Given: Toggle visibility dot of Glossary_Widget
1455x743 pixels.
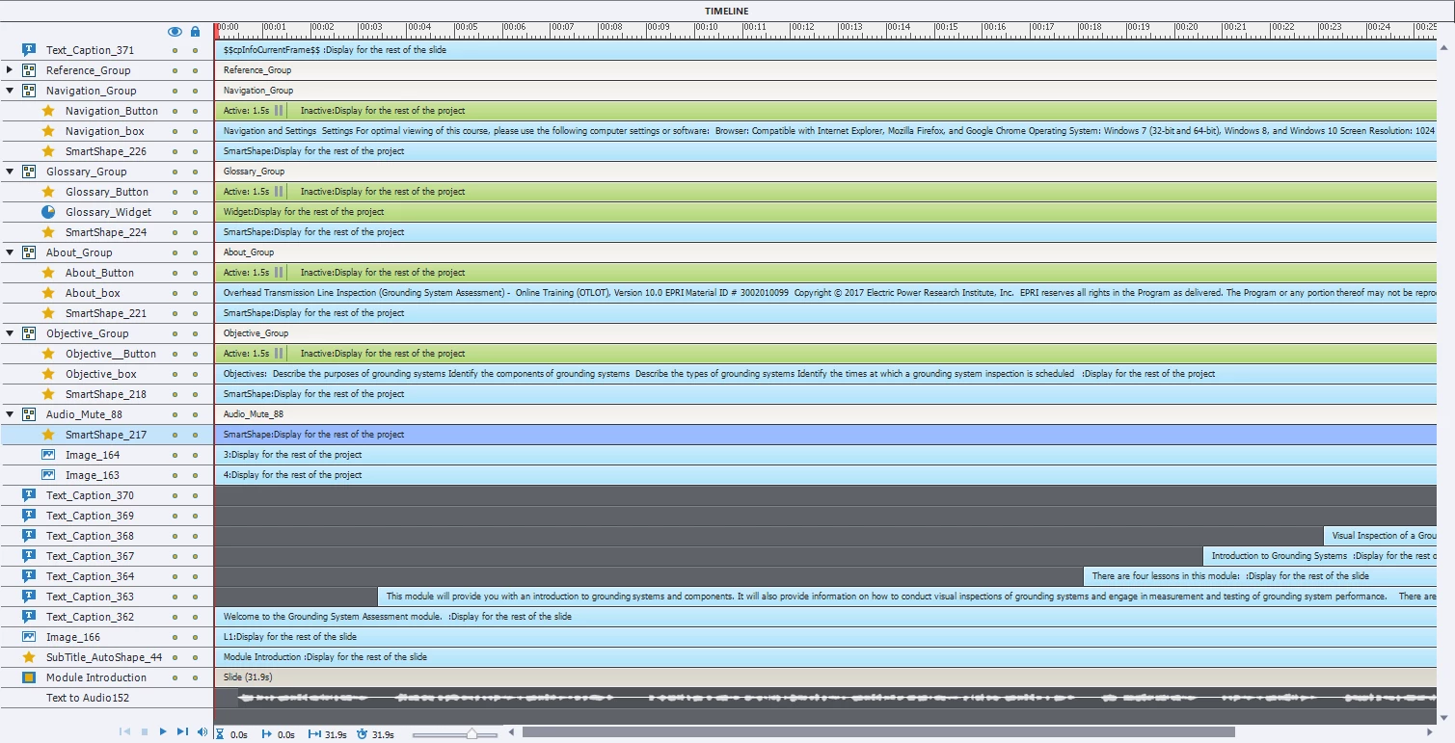Looking at the screenshot, I should tap(175, 211).
